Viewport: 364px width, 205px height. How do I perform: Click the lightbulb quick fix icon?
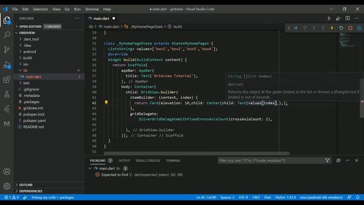[x=106, y=102]
